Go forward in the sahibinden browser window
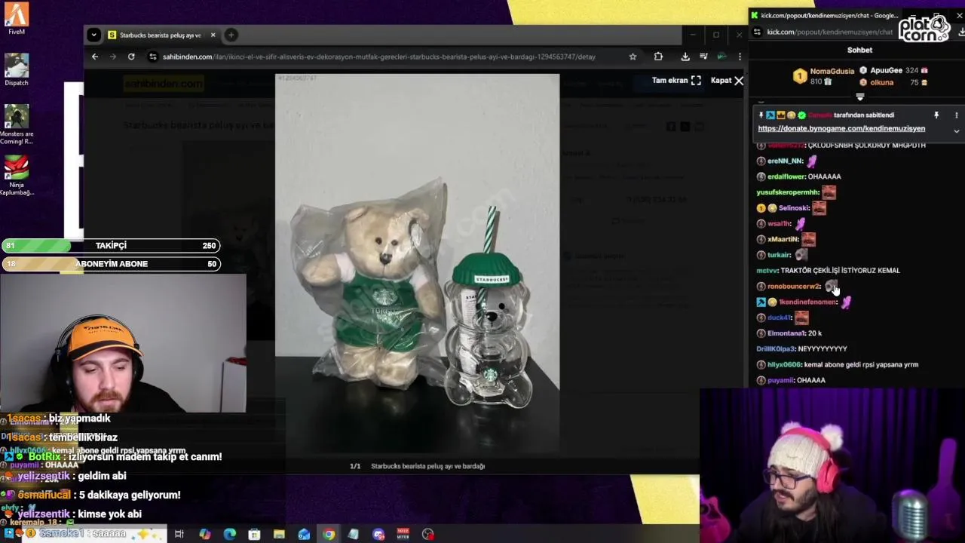The image size is (965, 543). pos(113,57)
